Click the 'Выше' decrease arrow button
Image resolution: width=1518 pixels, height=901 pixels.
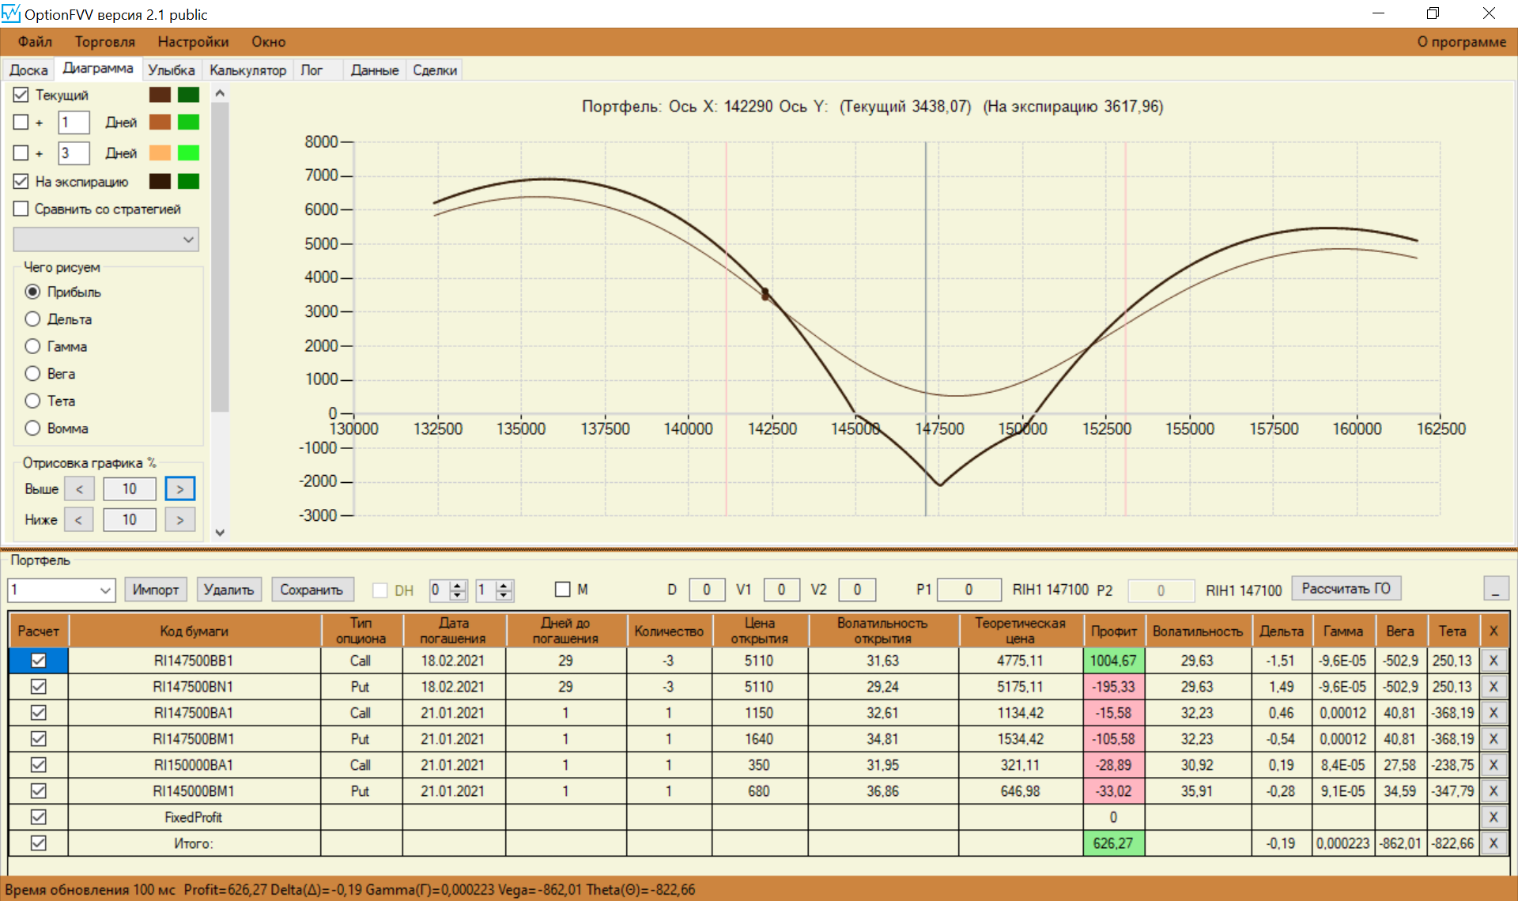click(x=79, y=489)
